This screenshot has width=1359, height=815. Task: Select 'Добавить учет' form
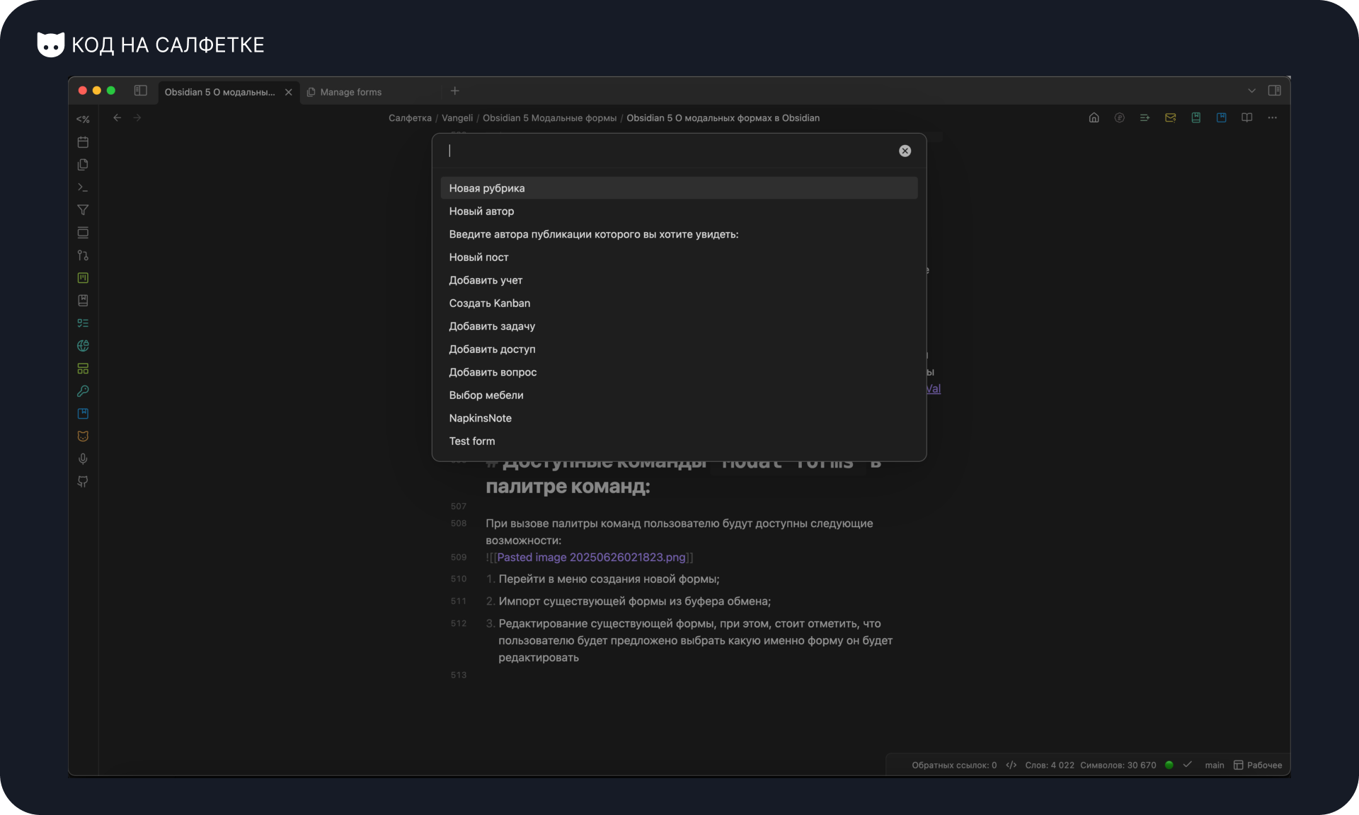[679, 280]
